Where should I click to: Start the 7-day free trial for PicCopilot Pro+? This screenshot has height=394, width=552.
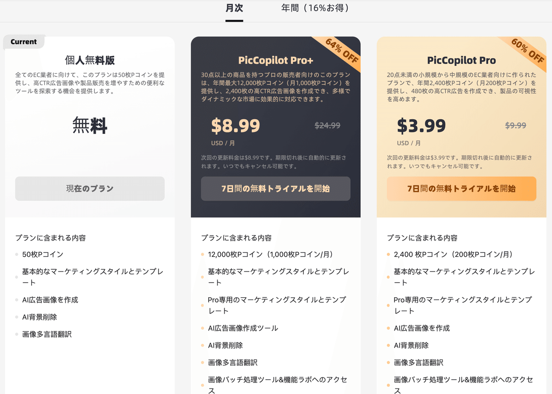pos(276,188)
